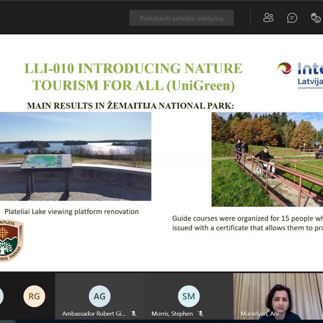Select the RG participant avatar
This screenshot has height=323, width=323.
click(34, 296)
